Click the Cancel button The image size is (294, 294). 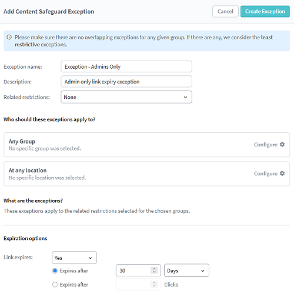click(x=225, y=12)
